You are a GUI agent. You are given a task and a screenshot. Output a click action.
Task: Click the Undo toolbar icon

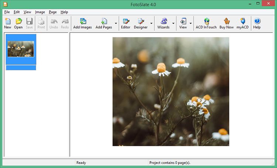(x=54, y=23)
